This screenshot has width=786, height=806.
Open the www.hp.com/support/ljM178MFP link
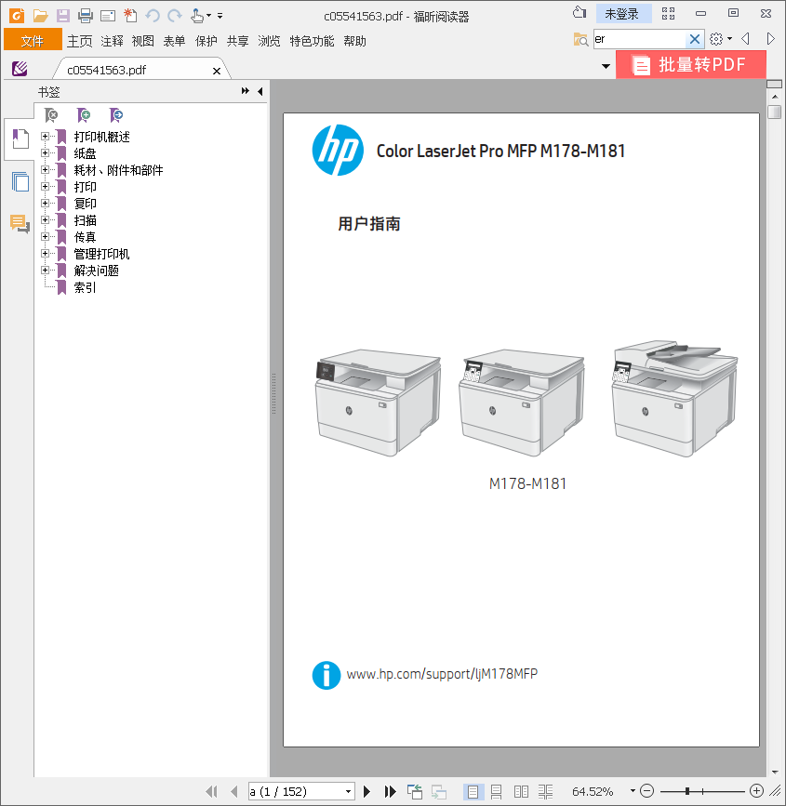(442, 674)
